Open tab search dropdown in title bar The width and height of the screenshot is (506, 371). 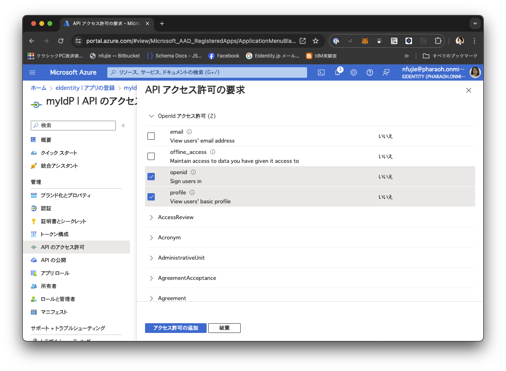[x=475, y=23]
